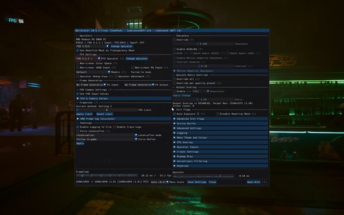
Task: Click Reset Limit button
Action: (105, 114)
